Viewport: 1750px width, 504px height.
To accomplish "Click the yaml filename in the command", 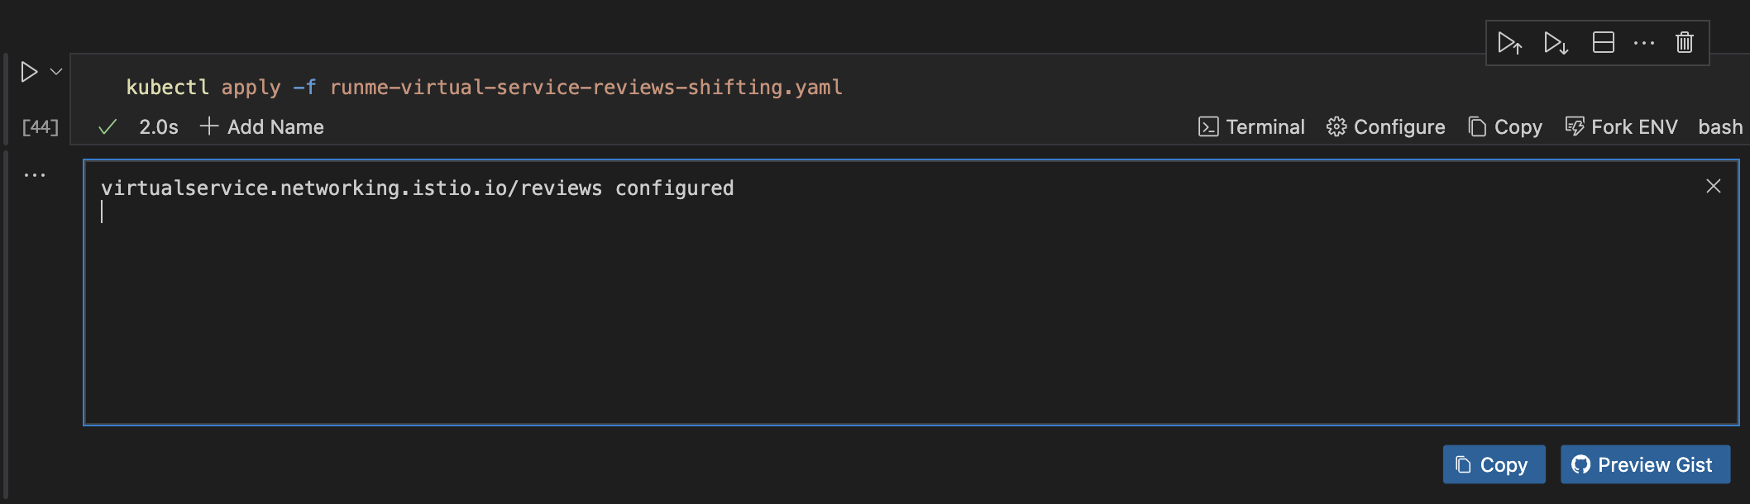I will [x=586, y=88].
